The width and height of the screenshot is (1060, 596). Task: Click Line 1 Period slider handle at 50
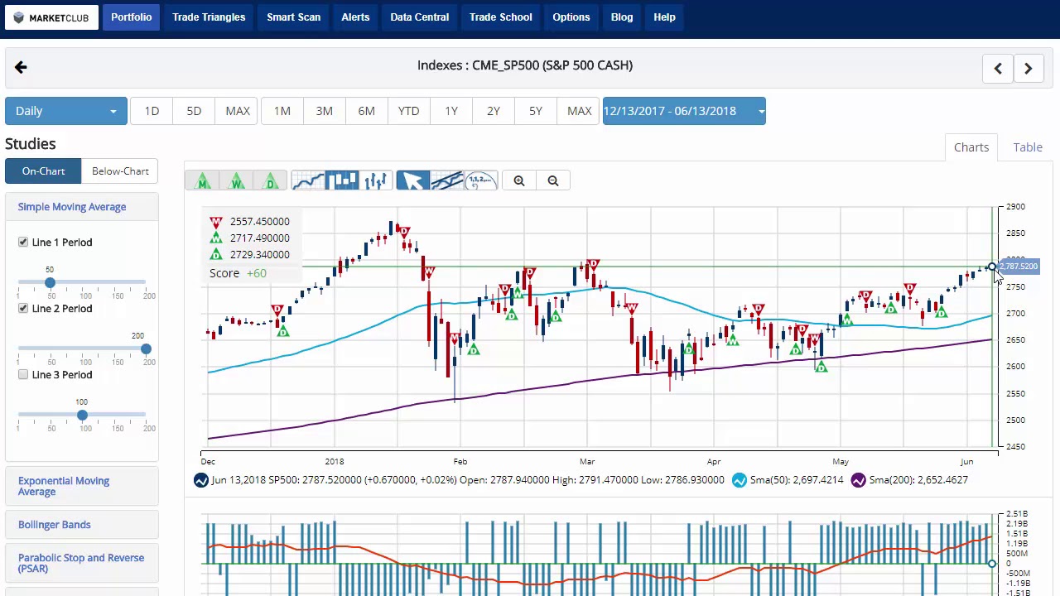pos(50,282)
